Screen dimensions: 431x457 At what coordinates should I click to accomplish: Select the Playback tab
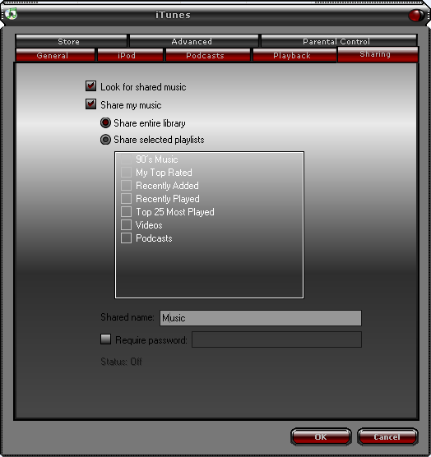pos(294,55)
